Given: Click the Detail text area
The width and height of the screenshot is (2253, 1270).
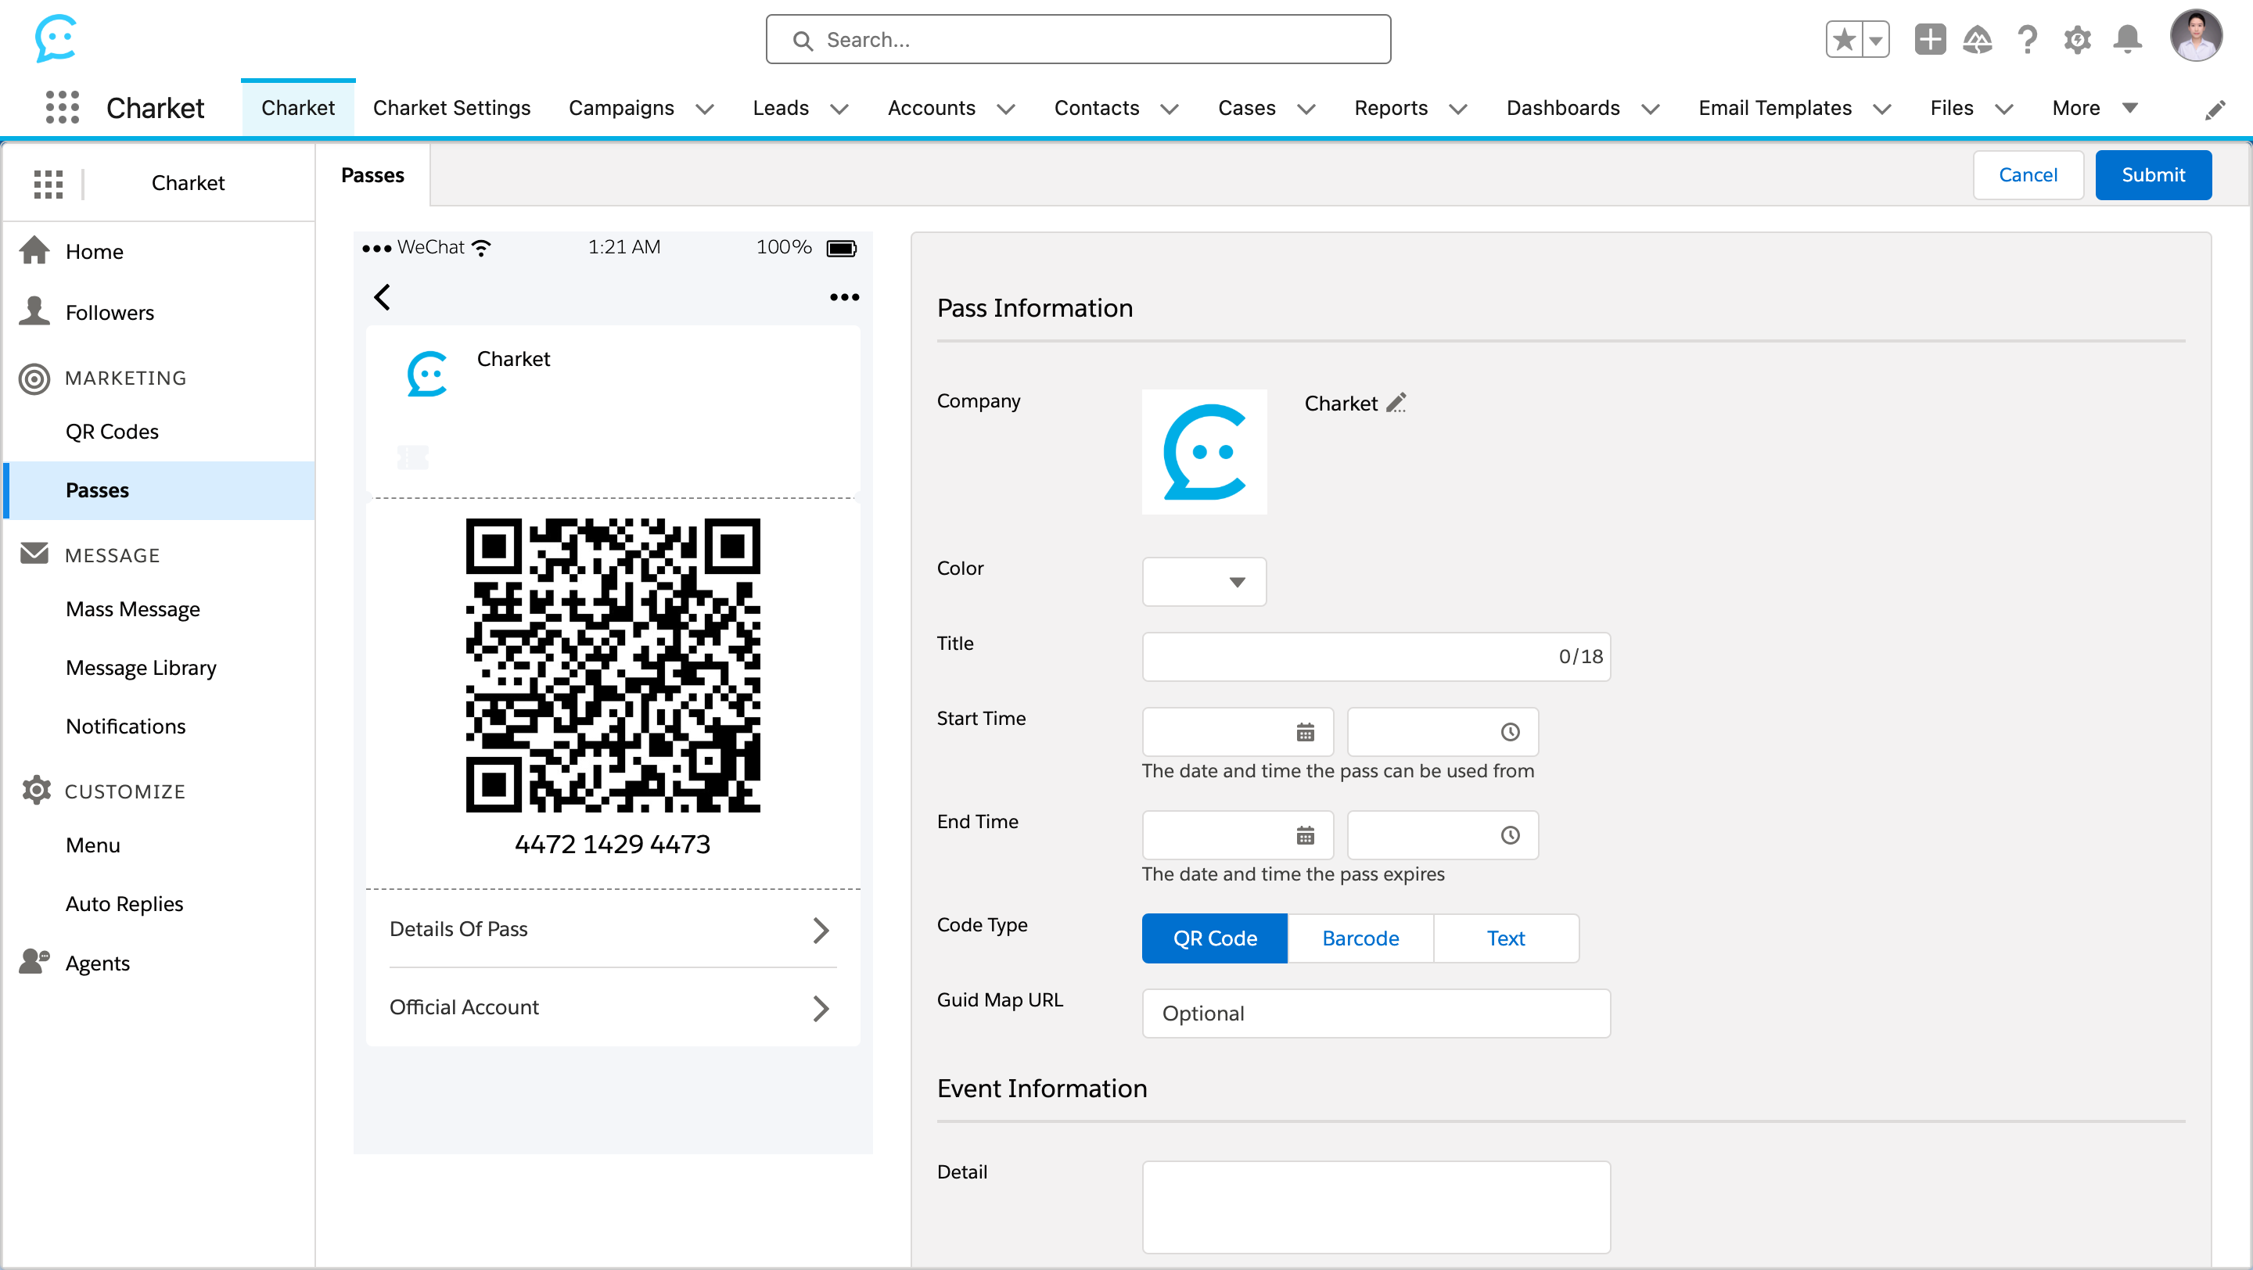Looking at the screenshot, I should tap(1376, 1207).
